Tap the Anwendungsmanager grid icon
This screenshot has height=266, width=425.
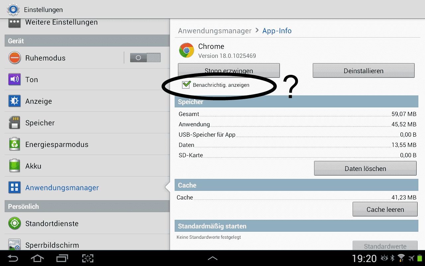click(x=15, y=188)
